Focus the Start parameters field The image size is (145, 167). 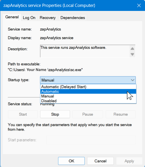point(91,140)
